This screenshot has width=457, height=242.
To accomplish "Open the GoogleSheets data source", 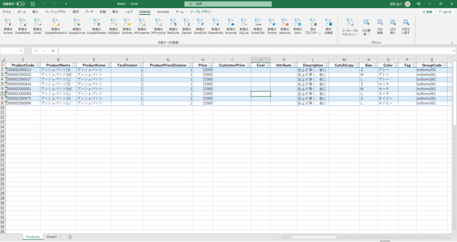I will 96,23.
